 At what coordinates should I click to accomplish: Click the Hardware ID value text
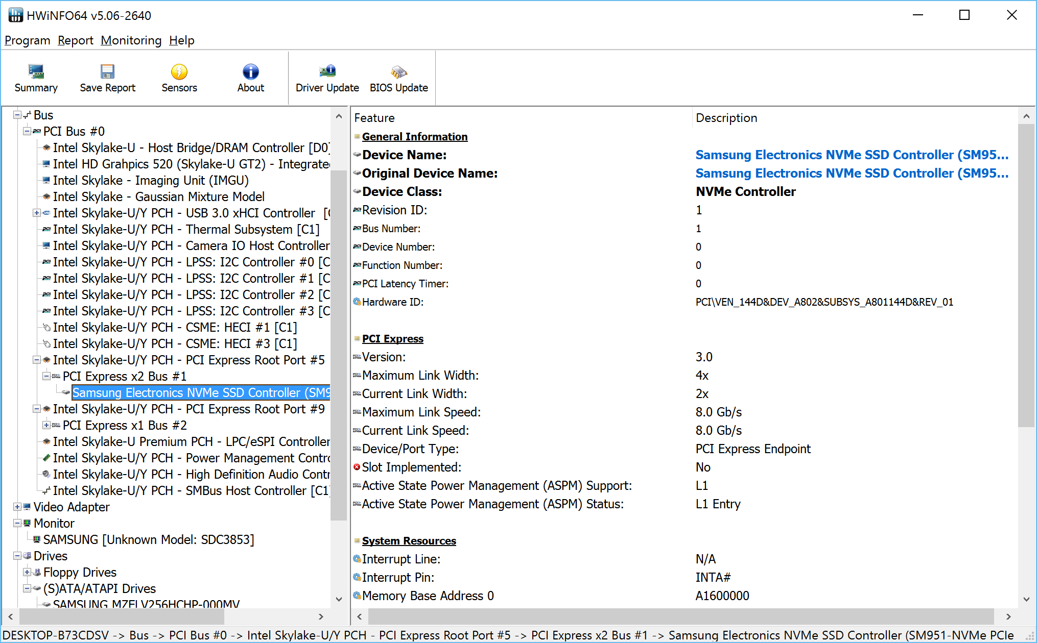click(x=824, y=302)
